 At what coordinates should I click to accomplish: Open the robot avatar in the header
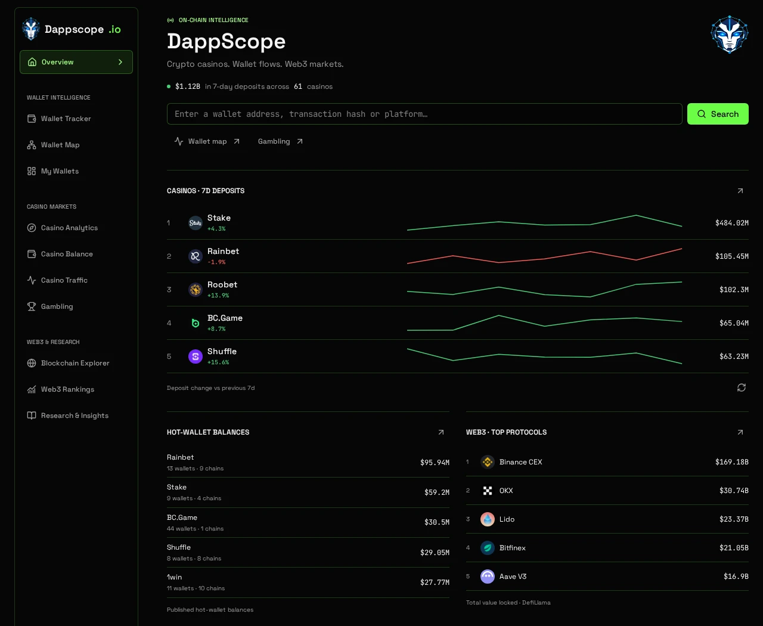pos(730,35)
